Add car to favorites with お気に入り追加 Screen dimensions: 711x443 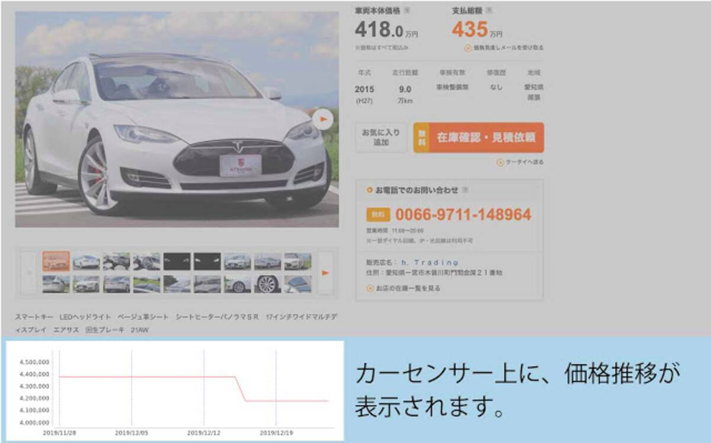tap(381, 138)
